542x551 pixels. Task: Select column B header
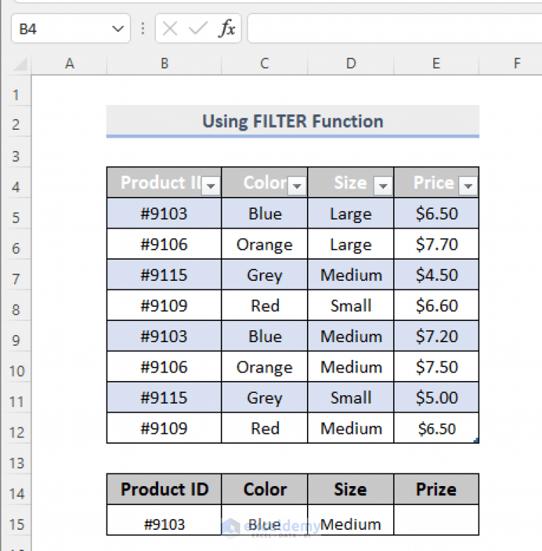click(164, 63)
